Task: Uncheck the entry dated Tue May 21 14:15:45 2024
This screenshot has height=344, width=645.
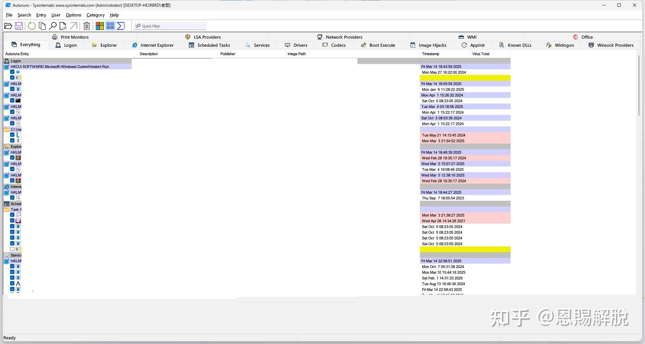Action: tap(12, 135)
